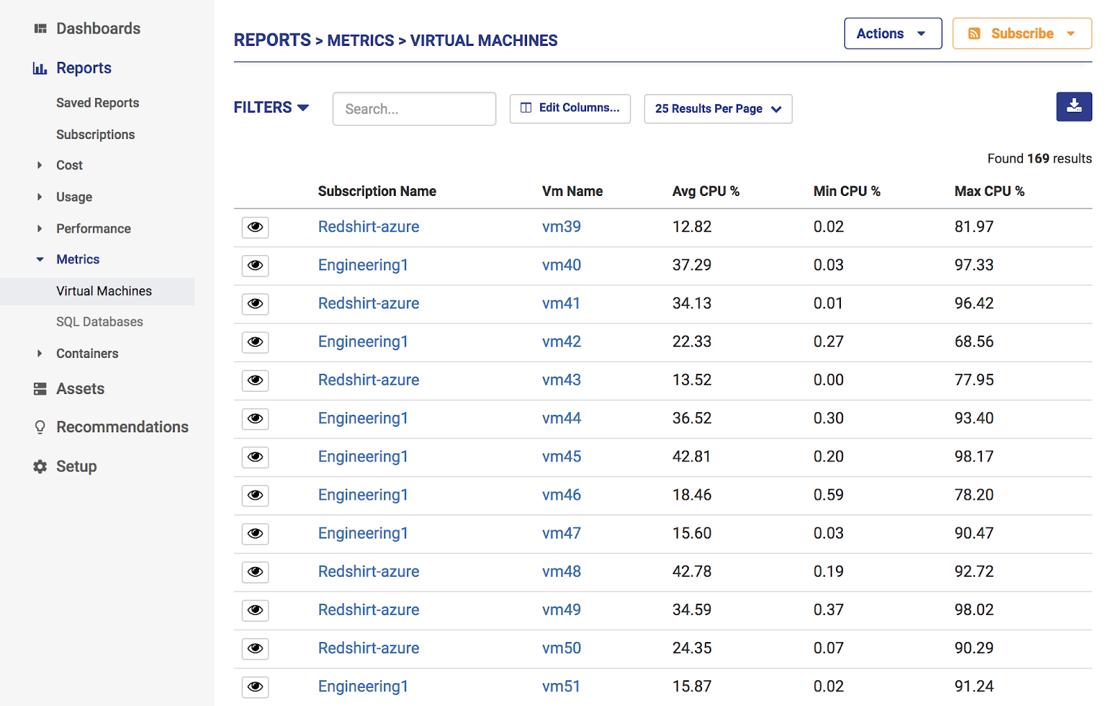This screenshot has width=1111, height=706.
Task: Select SQL Databases in the sidebar
Action: point(100,321)
